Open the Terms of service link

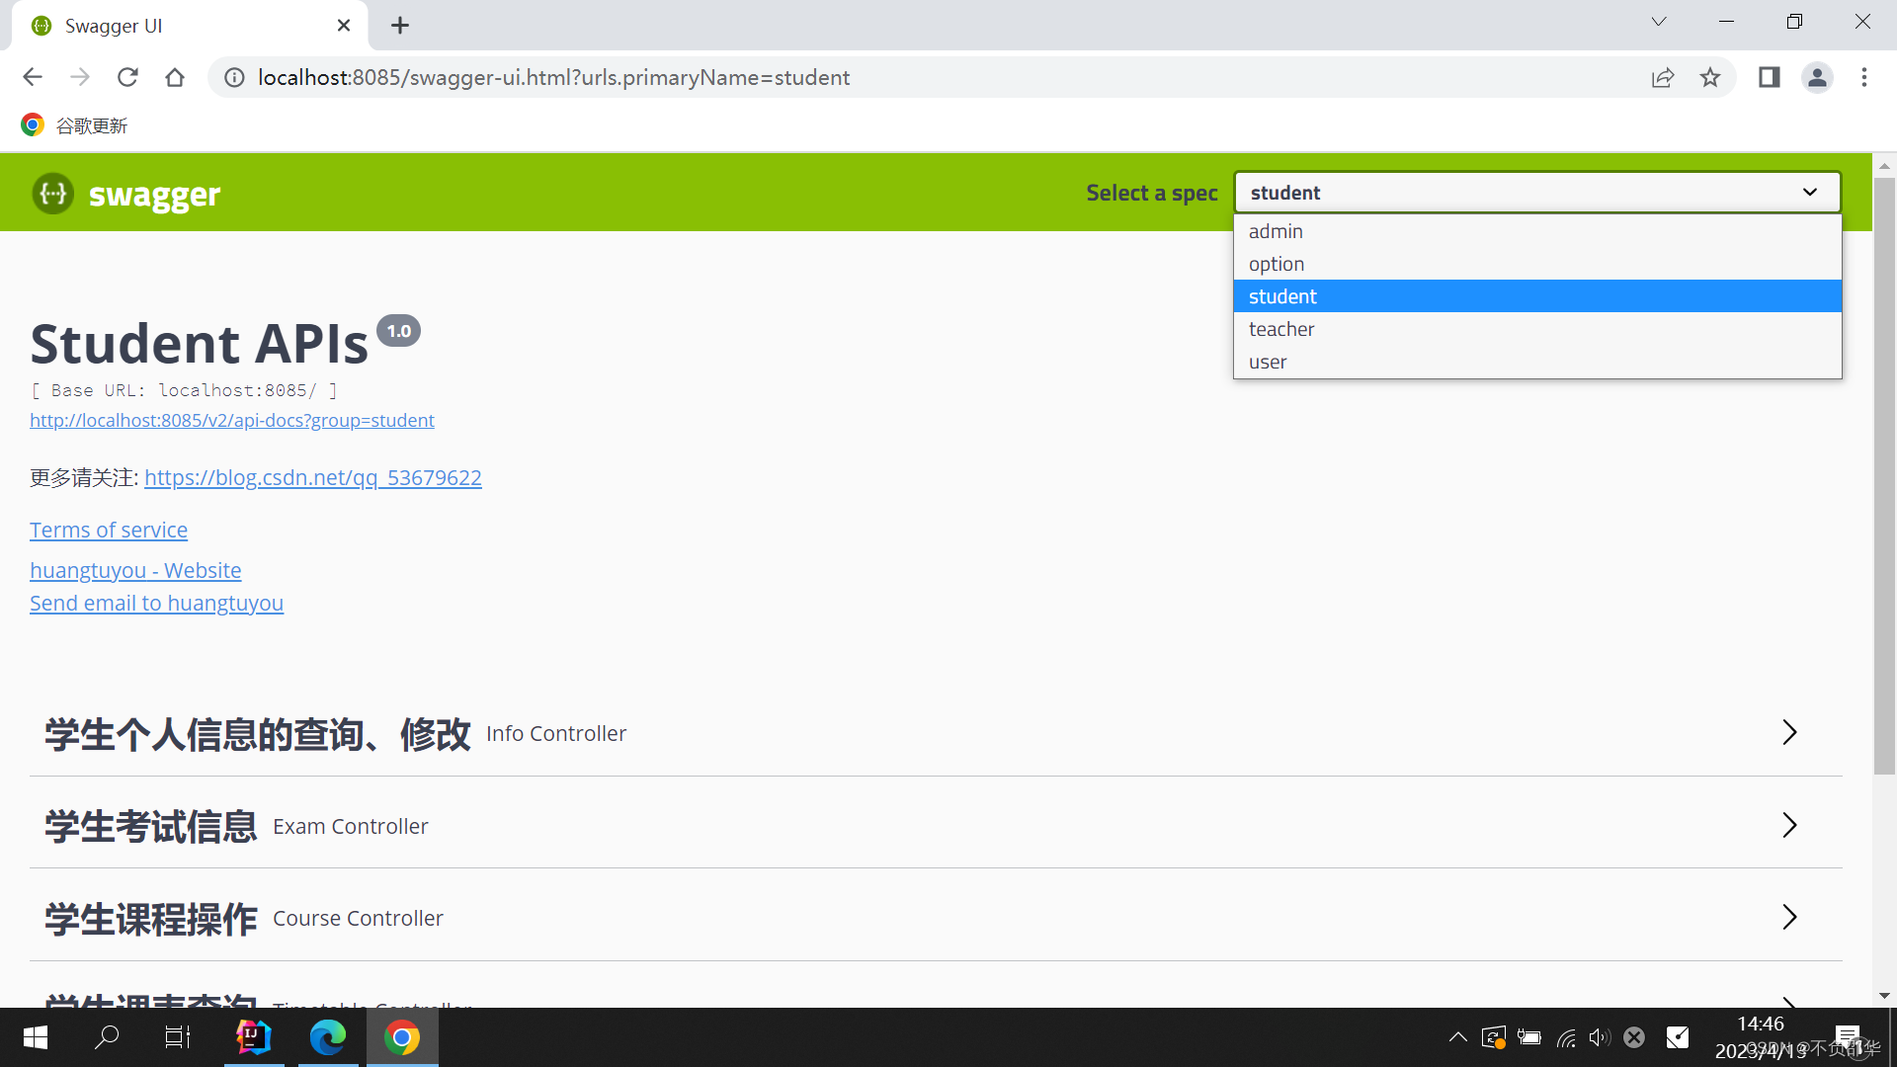[109, 530]
